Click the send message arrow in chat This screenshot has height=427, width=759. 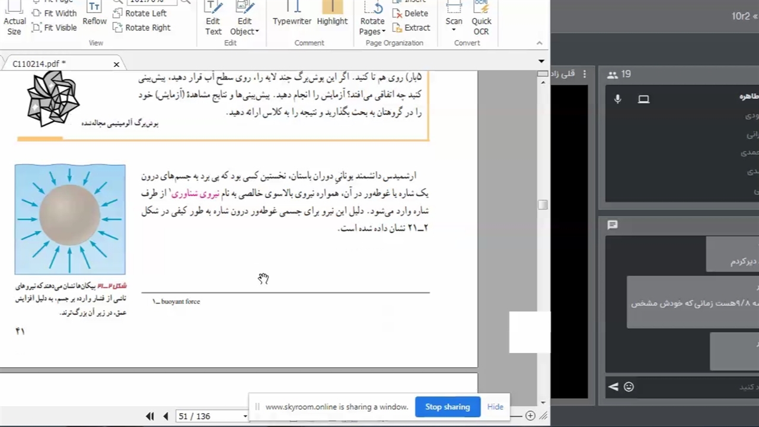point(613,387)
